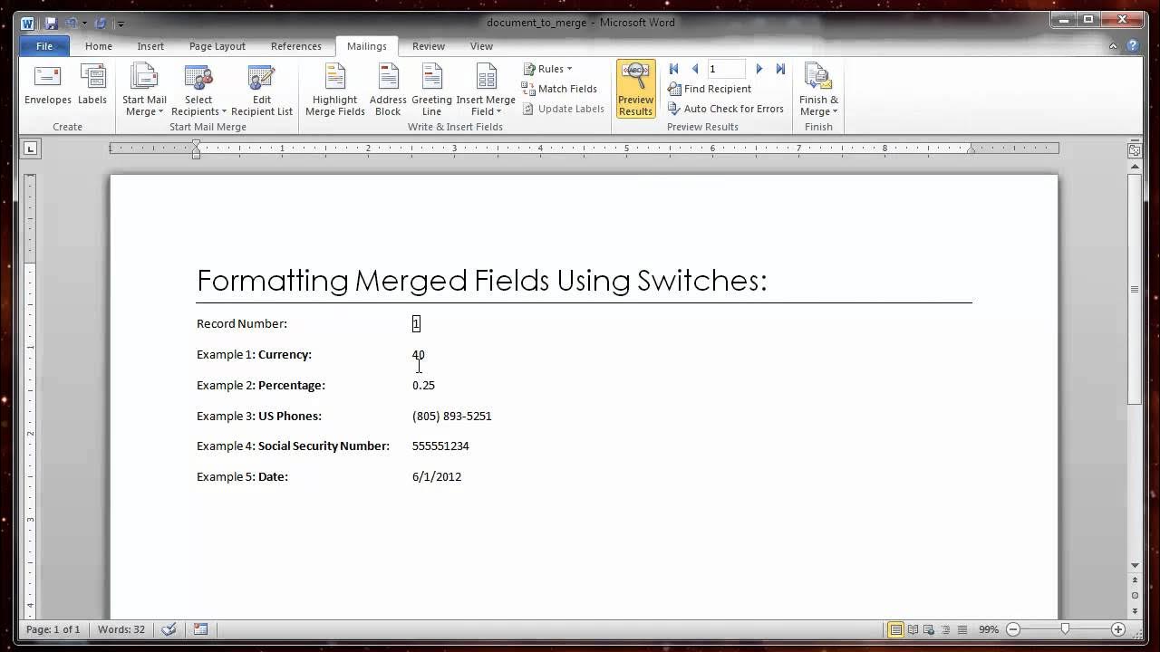The width and height of the screenshot is (1160, 652).
Task: Click the zoom slider handle
Action: 1065,629
